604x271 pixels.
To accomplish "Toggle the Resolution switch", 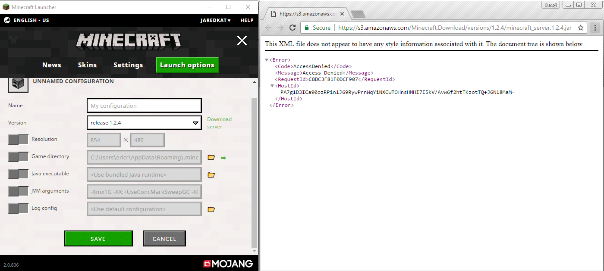I will tap(18, 140).
